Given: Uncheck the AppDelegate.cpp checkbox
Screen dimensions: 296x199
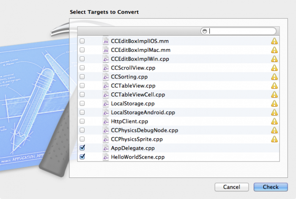Looking at the screenshot, I should (x=82, y=148).
